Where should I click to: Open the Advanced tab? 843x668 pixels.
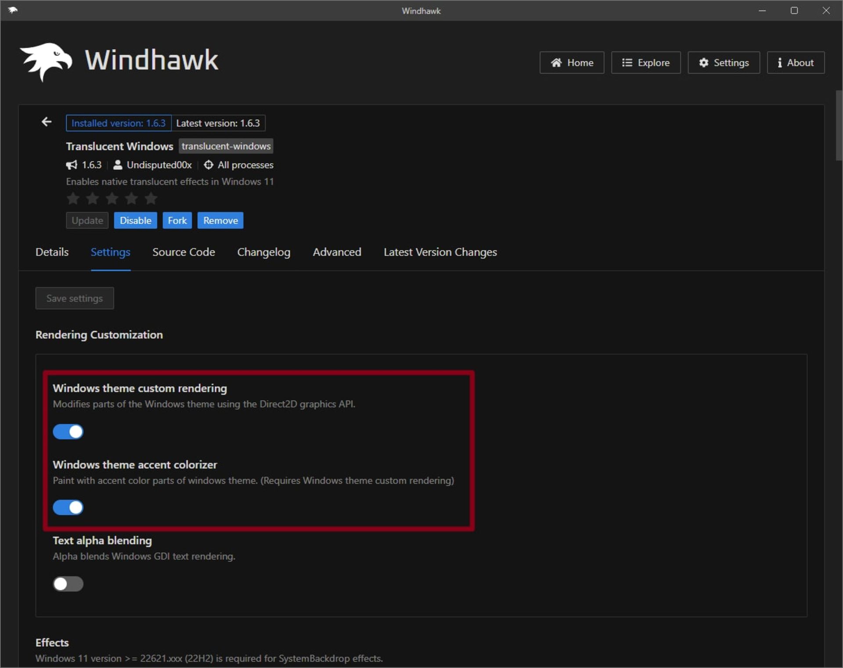pos(337,252)
